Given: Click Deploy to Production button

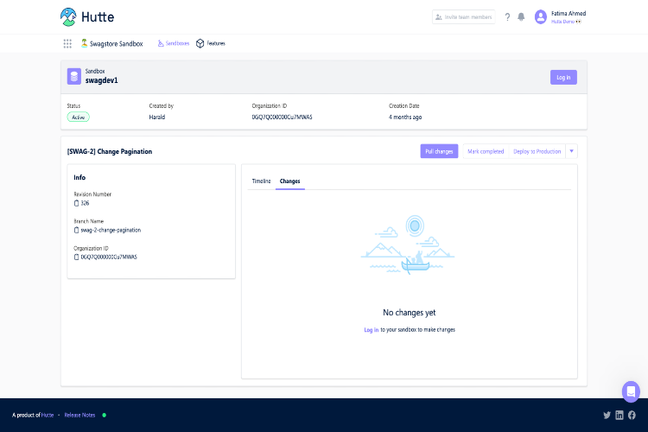Looking at the screenshot, I should tap(537, 151).
